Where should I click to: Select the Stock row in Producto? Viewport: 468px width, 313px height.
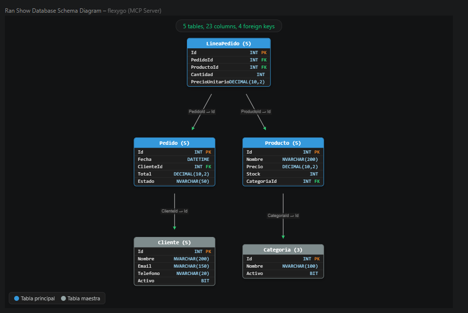tap(283, 174)
